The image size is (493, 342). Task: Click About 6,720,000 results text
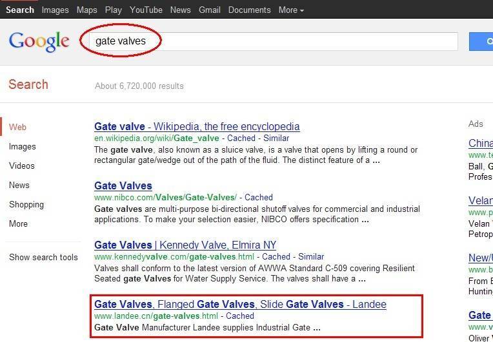(x=139, y=86)
